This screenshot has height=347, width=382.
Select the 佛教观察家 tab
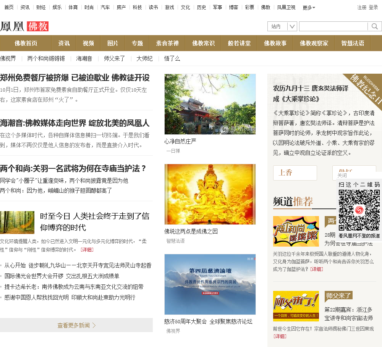click(x=314, y=43)
